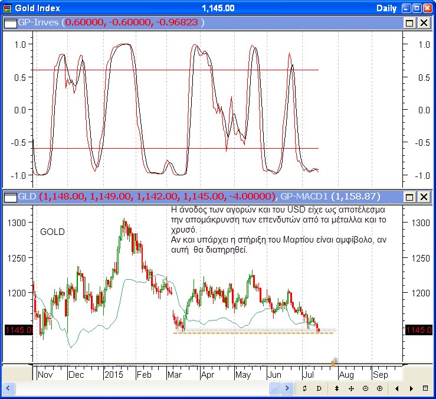The width and height of the screenshot is (436, 399).
Task: Click the GLD pane icon
Action: [x=10, y=197]
